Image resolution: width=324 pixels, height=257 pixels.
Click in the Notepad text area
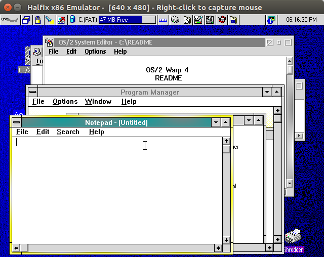pos(117,190)
